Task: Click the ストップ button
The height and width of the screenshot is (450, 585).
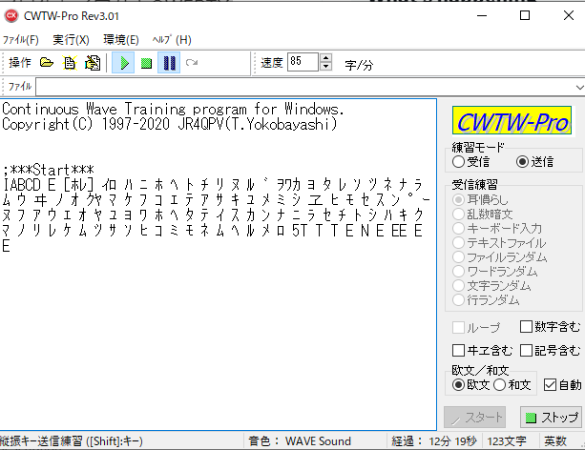Action: pos(551,418)
